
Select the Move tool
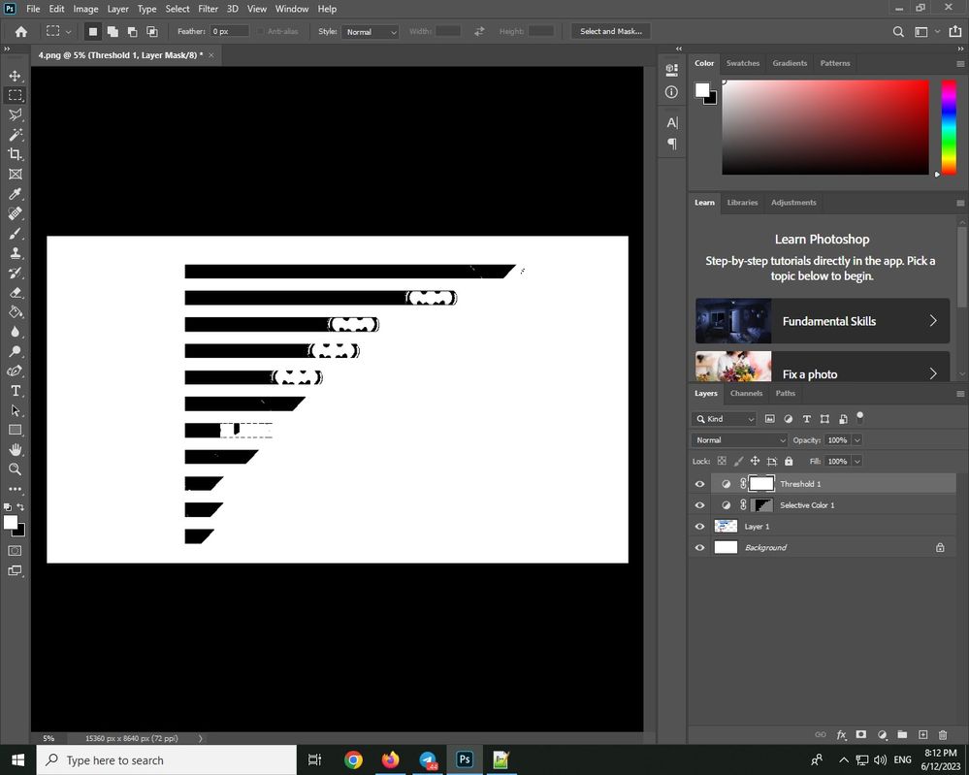click(x=15, y=76)
